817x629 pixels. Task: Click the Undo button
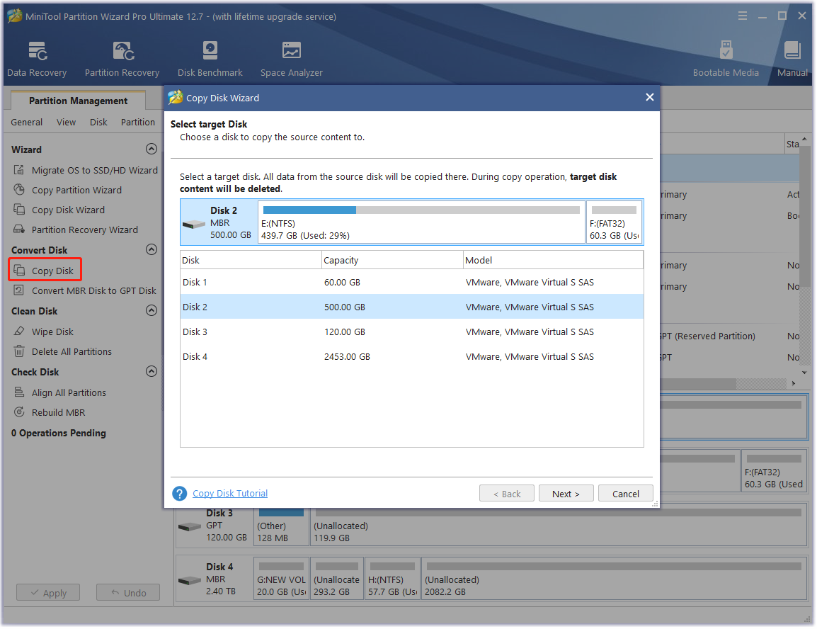click(x=128, y=593)
